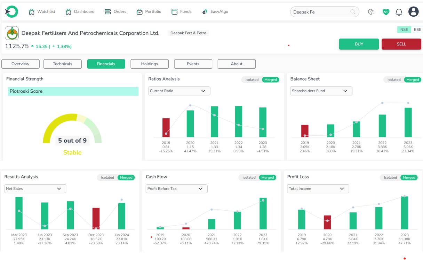Click the 5 out of 9 score label
Viewport: 423px width, 260px height.
(x=72, y=141)
